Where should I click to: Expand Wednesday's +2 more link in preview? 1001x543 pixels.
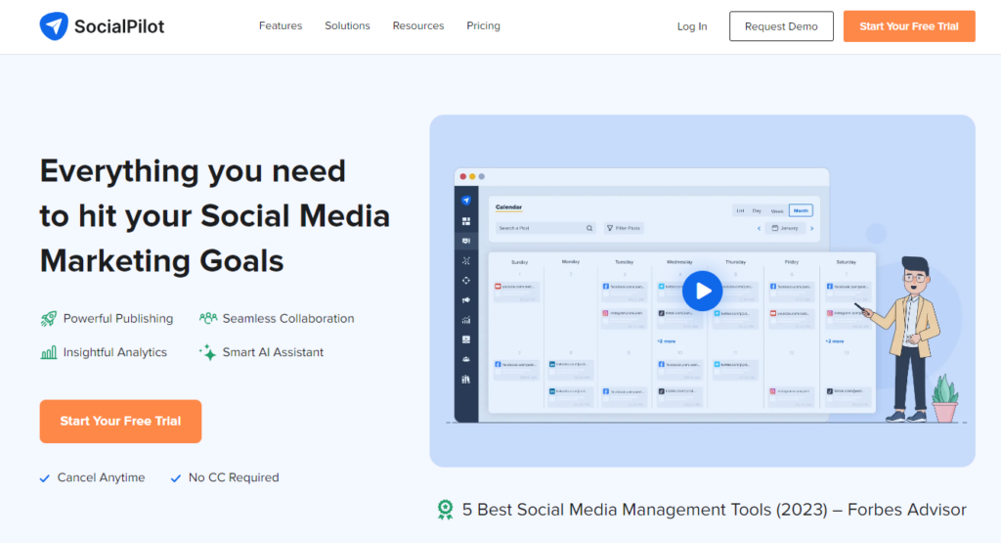[666, 341]
